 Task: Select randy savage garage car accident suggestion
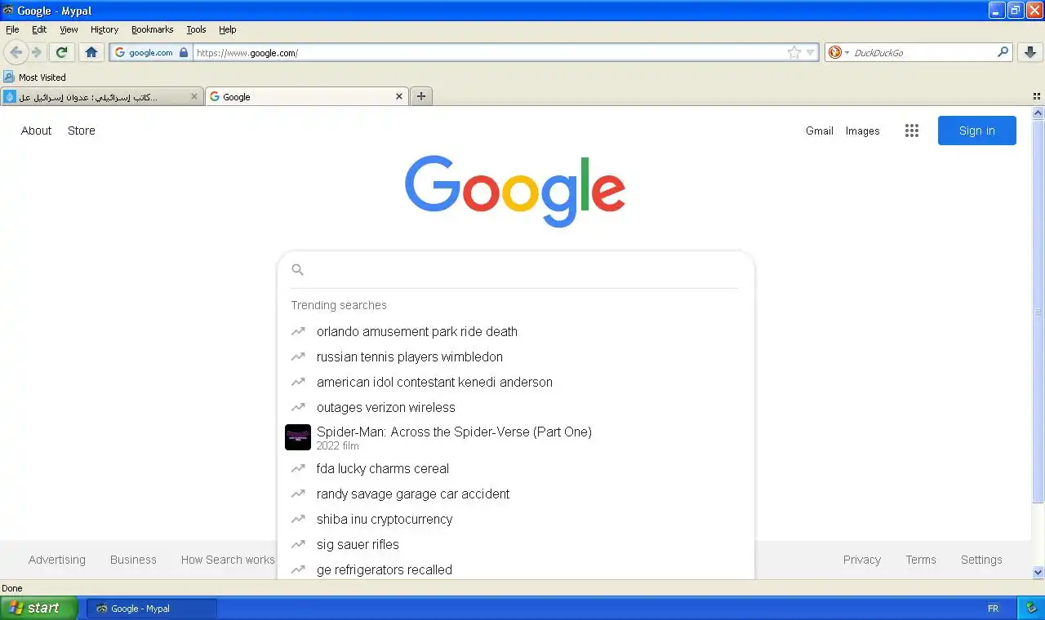(515, 494)
